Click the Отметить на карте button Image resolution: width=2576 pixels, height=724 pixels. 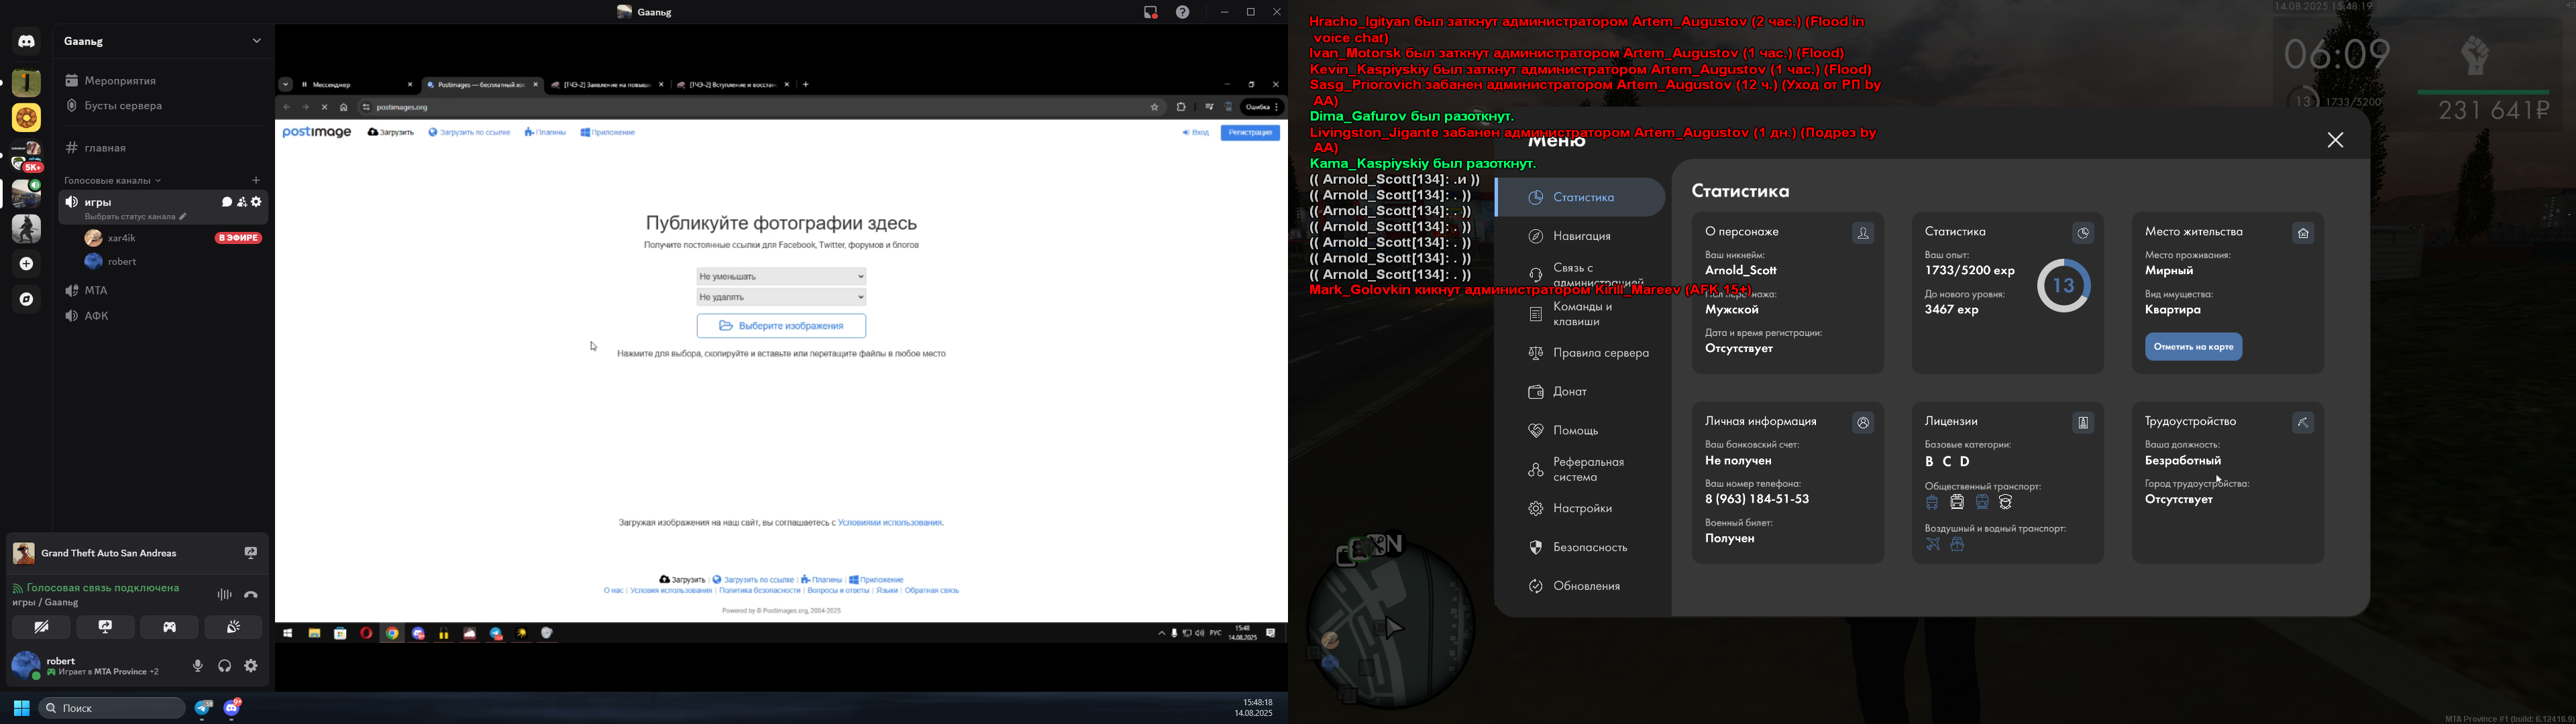tap(2194, 347)
